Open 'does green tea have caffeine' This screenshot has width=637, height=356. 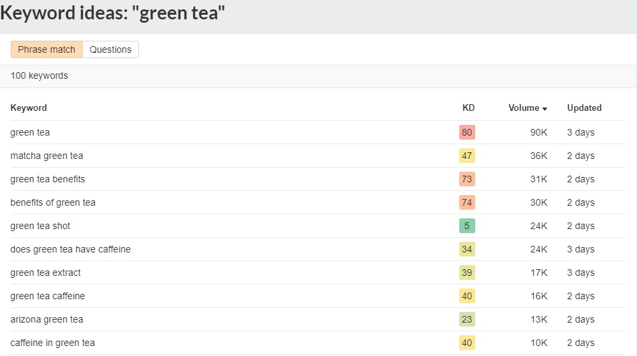pos(70,249)
